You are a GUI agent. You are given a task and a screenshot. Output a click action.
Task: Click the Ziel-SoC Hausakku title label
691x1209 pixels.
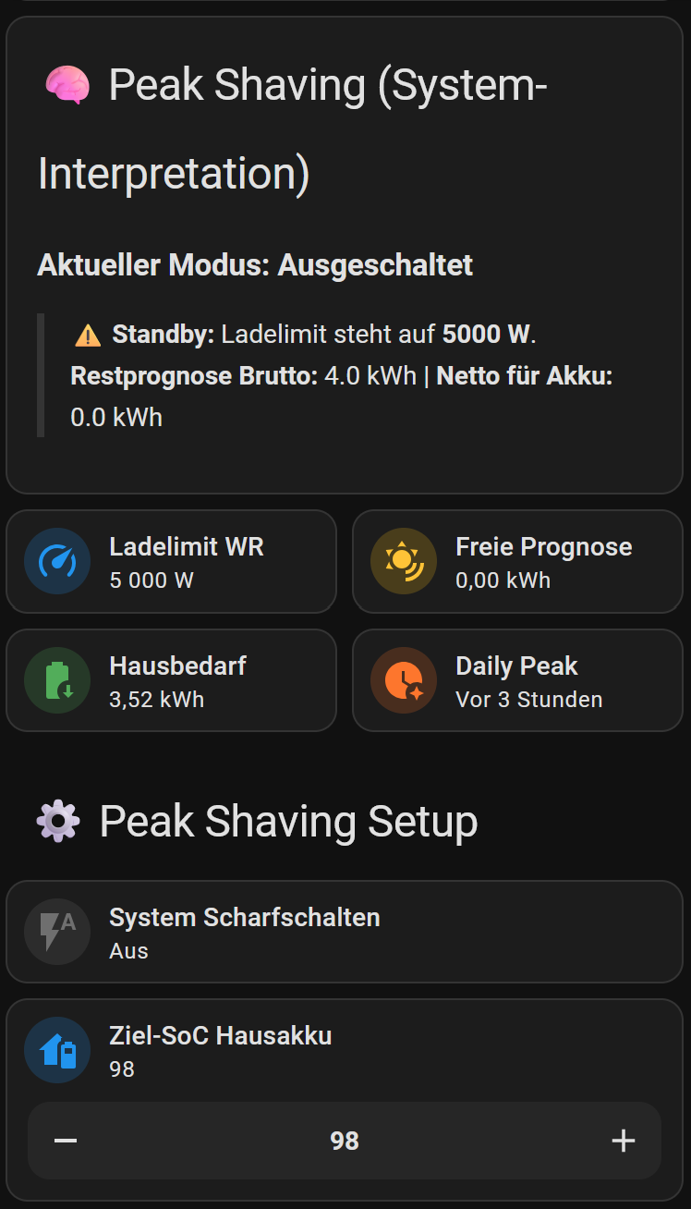pyautogui.click(x=220, y=1035)
